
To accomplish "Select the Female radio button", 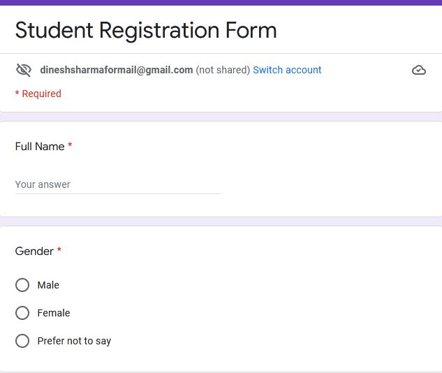I will (x=22, y=313).
